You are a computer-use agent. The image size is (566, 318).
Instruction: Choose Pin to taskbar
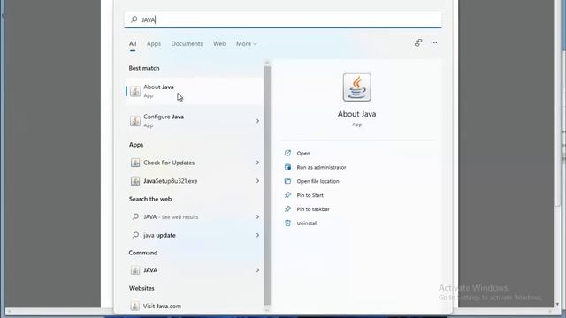[313, 209]
